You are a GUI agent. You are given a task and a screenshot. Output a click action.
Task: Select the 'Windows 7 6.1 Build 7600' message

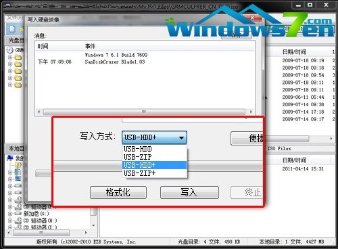click(x=116, y=55)
